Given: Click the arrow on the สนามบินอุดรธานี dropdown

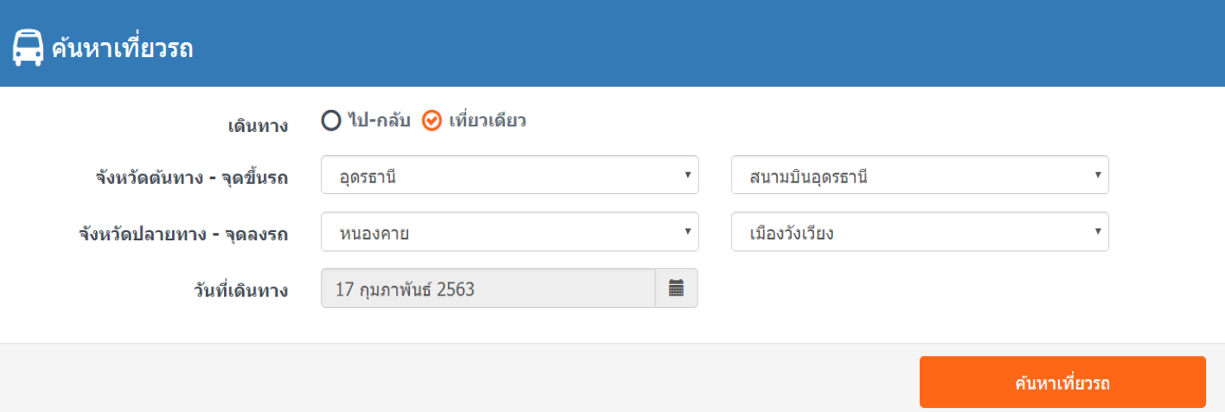Looking at the screenshot, I should pos(1097,175).
